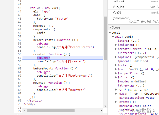Image resolution: width=159 pixels, height=115 pixels.
Task: Collapse the this: Vue$3 object
Action: point(113,37)
